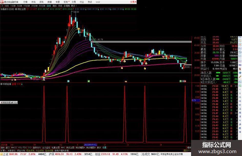Select the CCI indicator tab

pyautogui.click(x=30, y=148)
